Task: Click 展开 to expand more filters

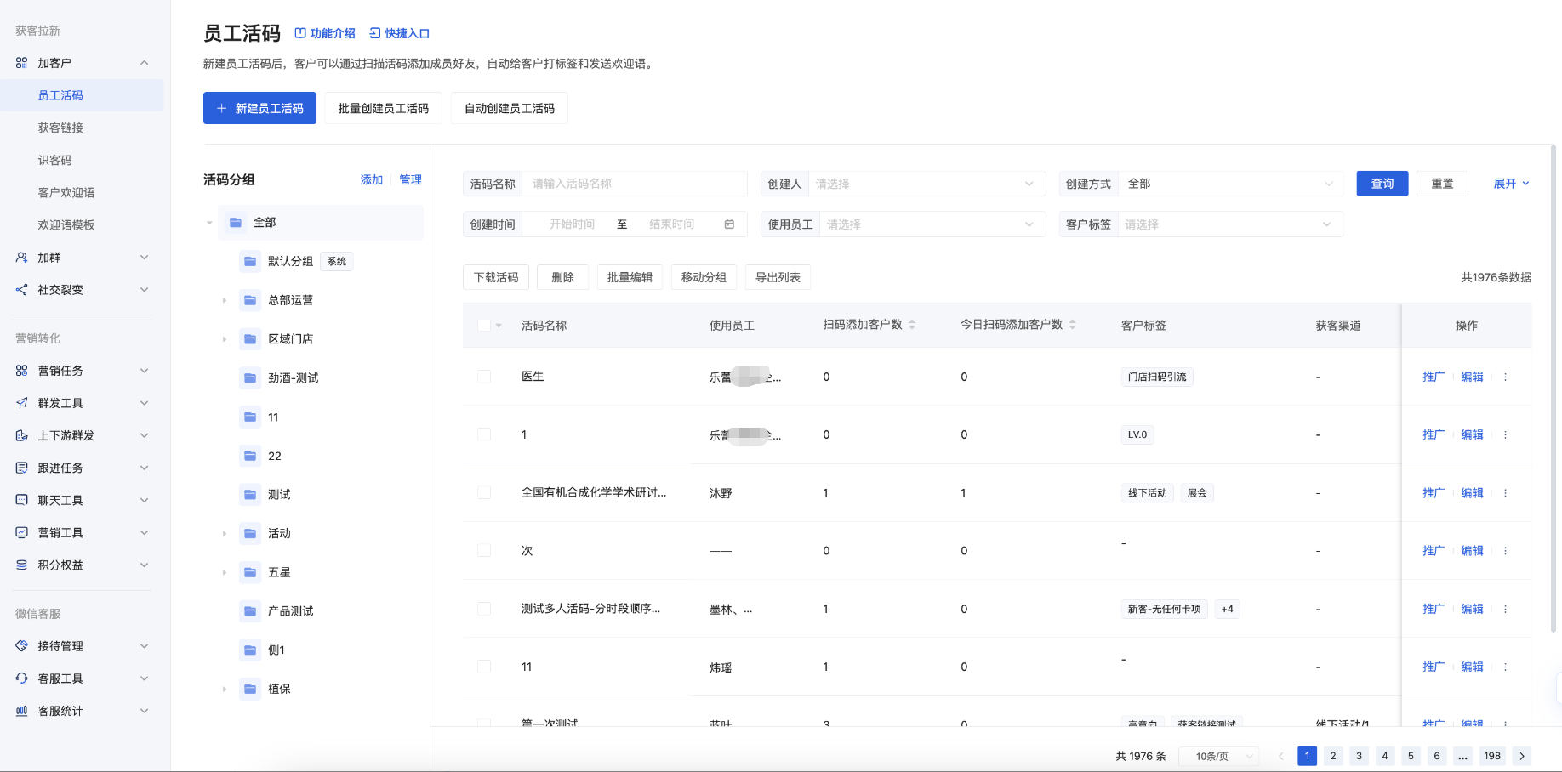Action: click(1512, 184)
